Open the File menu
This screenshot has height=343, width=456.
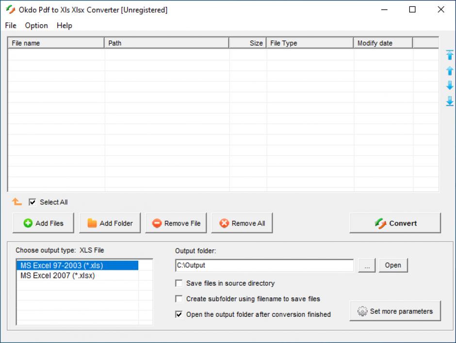(11, 26)
